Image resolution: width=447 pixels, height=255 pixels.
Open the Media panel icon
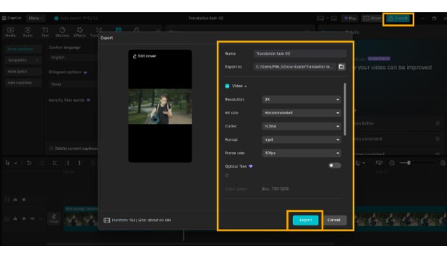pyautogui.click(x=11, y=30)
